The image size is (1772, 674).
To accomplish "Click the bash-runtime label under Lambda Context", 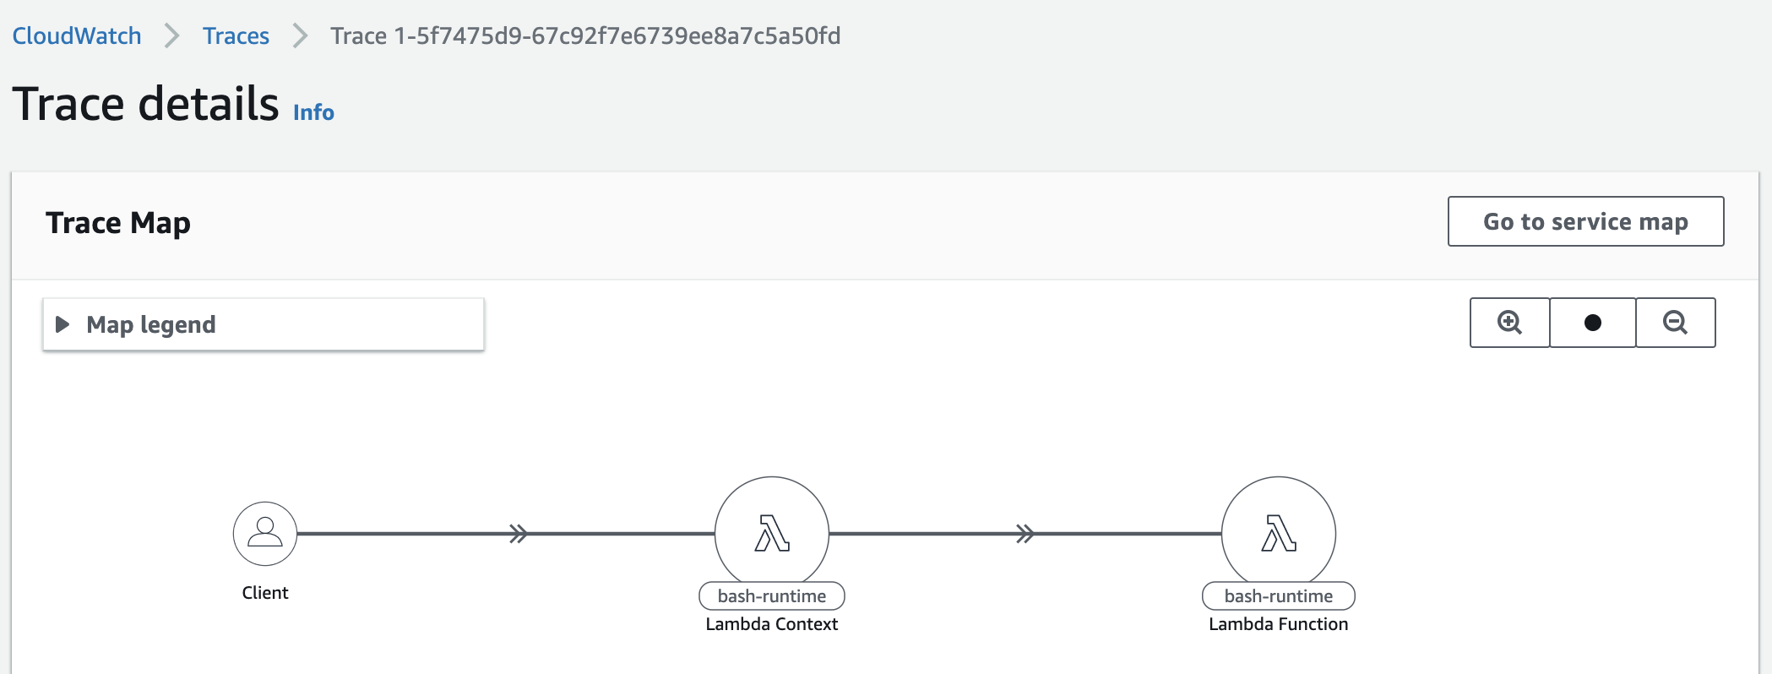I will [772, 596].
